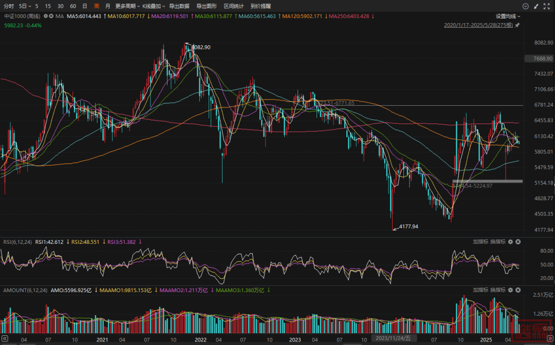Click 导出数据 export data button
555x345 pixels.
coord(179,6)
